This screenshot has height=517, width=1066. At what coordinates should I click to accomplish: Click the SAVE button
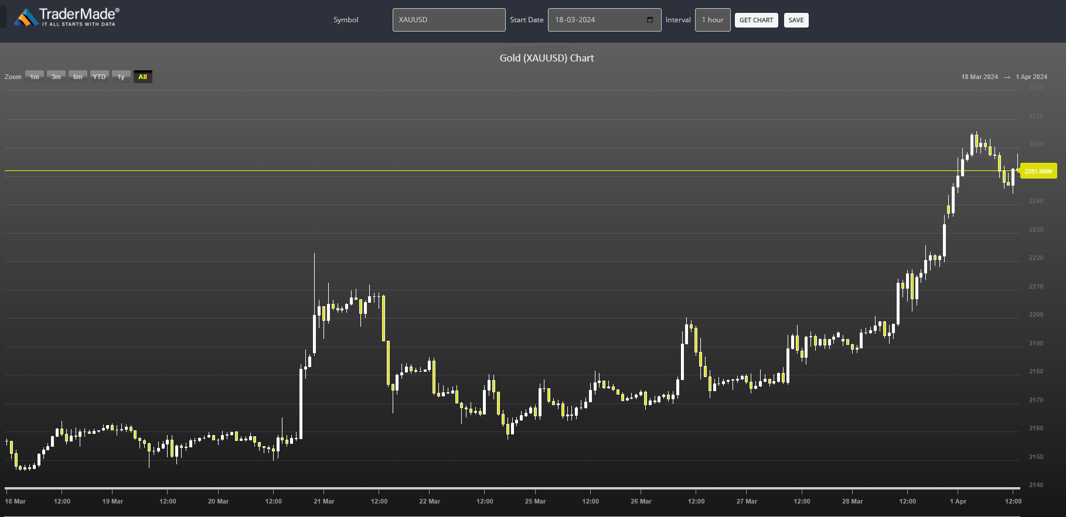tap(796, 20)
